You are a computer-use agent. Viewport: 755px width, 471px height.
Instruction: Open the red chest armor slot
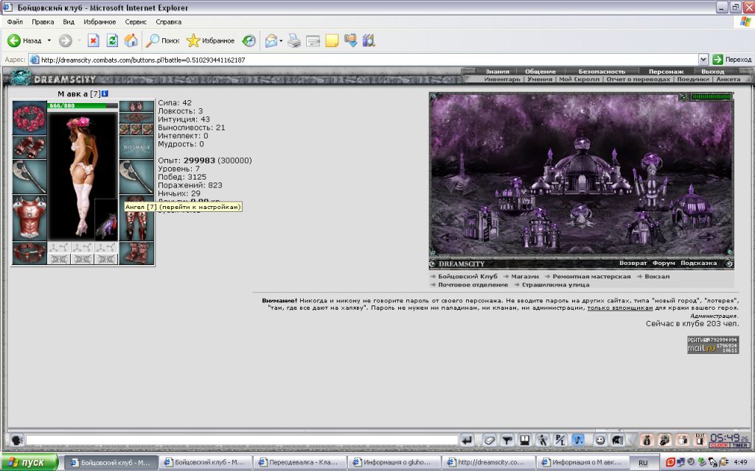pyautogui.click(x=29, y=218)
